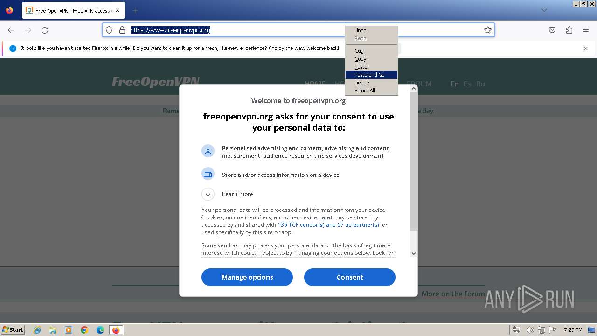Image resolution: width=597 pixels, height=336 pixels.
Task: Select Undo in context menu
Action: pos(371,30)
